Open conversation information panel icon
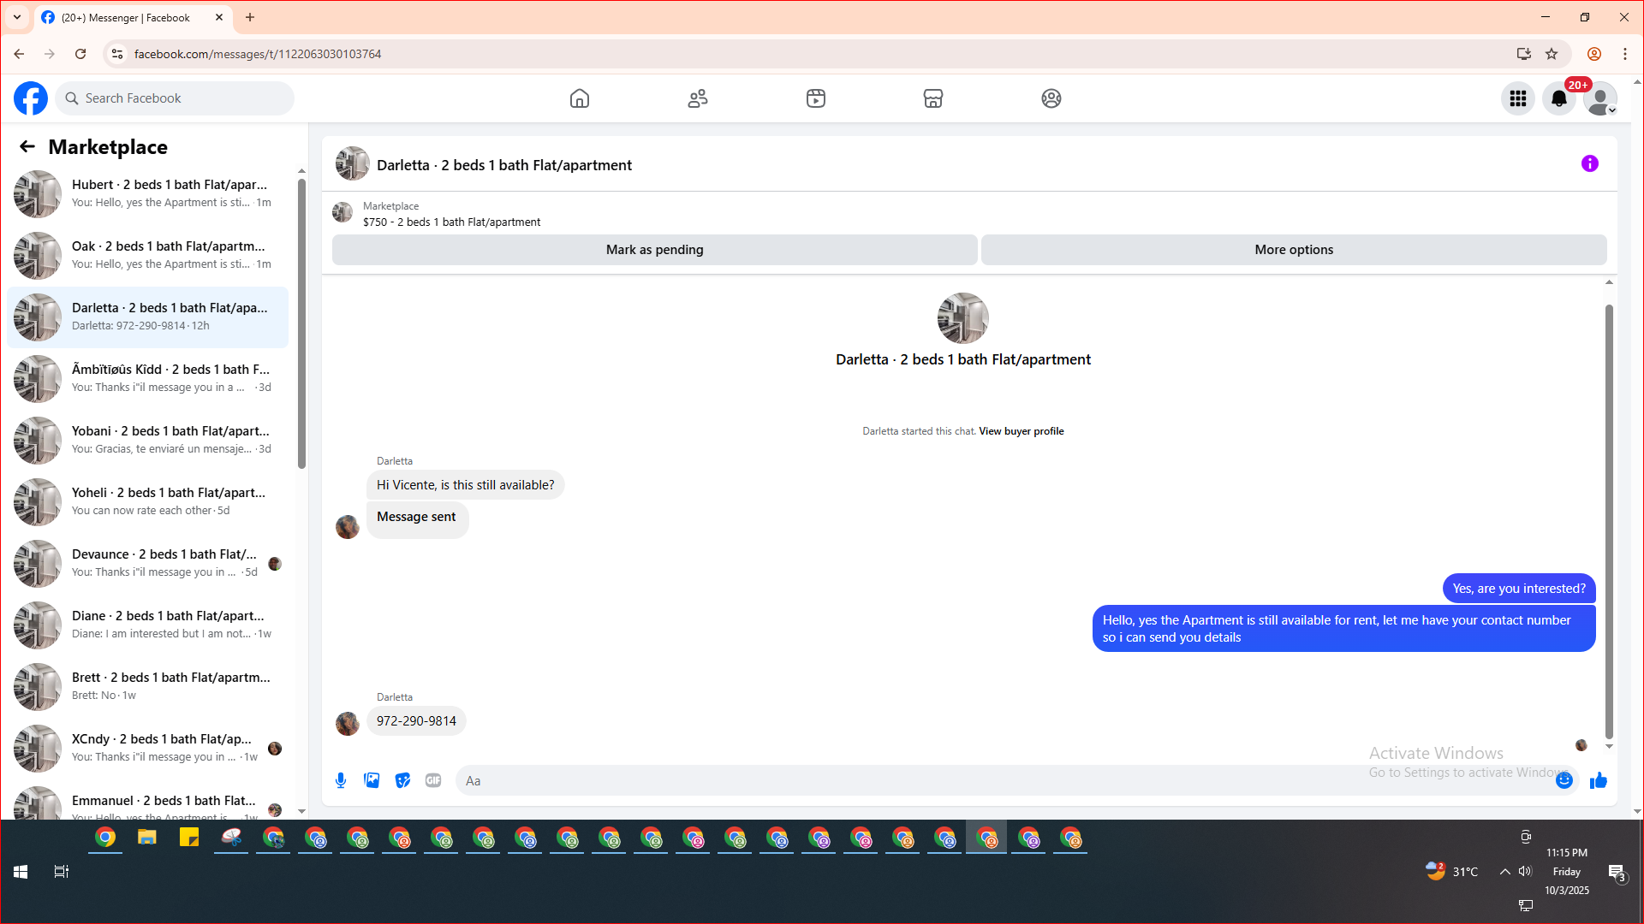This screenshot has width=1644, height=924. 1590,163
